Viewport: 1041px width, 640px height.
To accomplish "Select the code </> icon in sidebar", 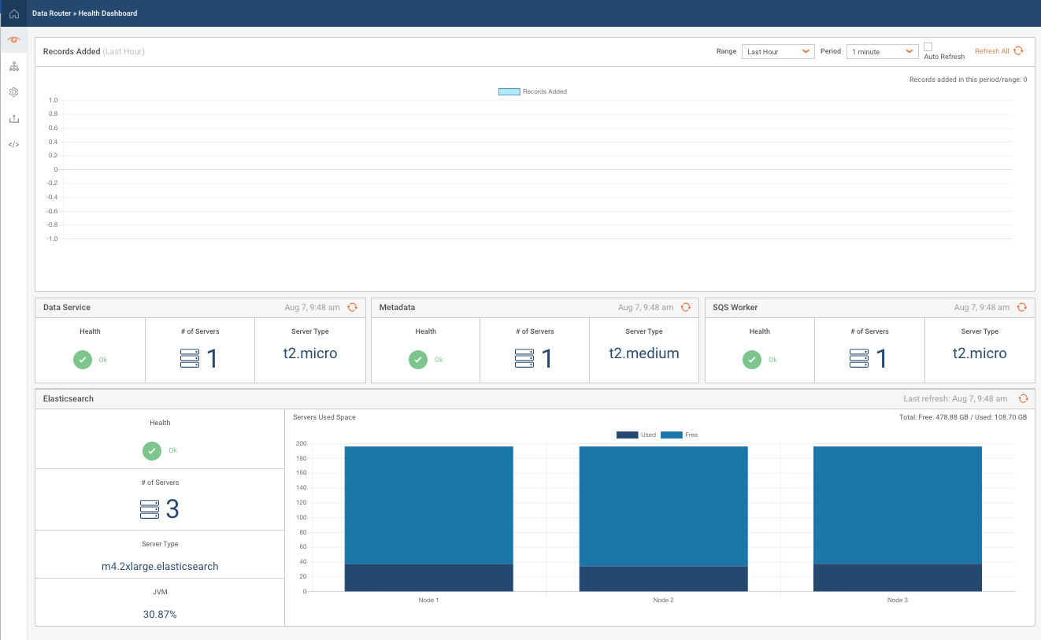I will pyautogui.click(x=13, y=144).
